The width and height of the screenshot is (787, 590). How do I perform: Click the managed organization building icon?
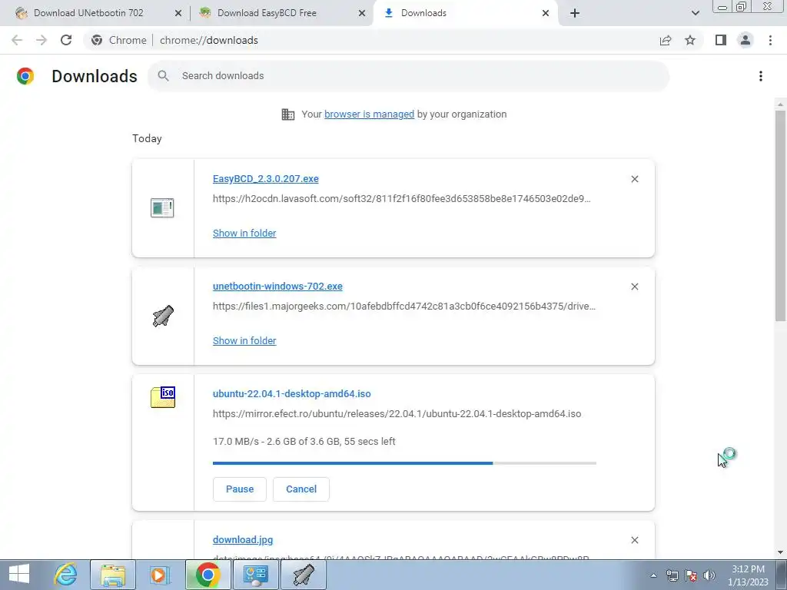pyautogui.click(x=288, y=114)
